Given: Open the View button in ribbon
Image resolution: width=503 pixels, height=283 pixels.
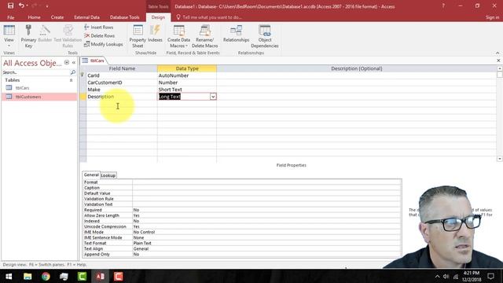Looking at the screenshot, I should (9, 36).
